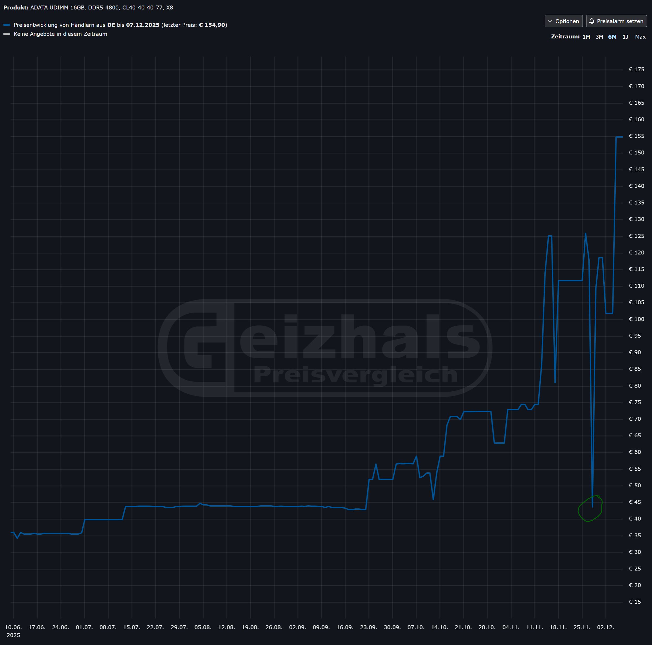
Task: Click the blue legend color swatch
Action: (x=7, y=25)
